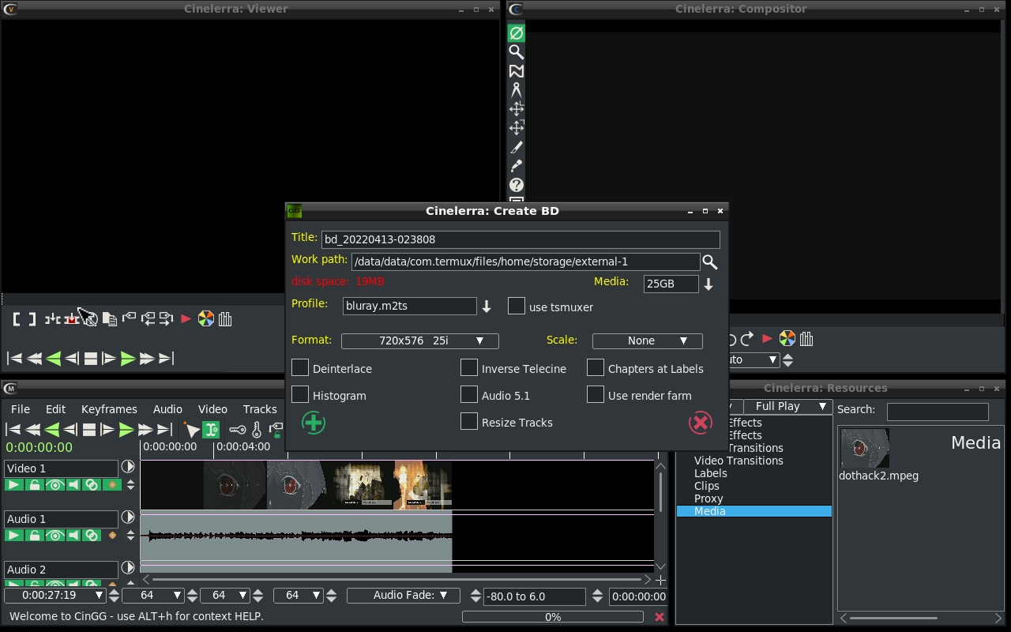Toggle the use tsmuxer checkbox
The image size is (1011, 632).
click(x=517, y=307)
